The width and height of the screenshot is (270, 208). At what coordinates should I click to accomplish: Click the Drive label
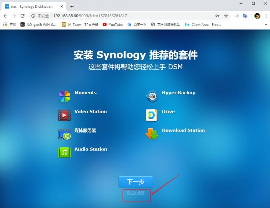[168, 112]
